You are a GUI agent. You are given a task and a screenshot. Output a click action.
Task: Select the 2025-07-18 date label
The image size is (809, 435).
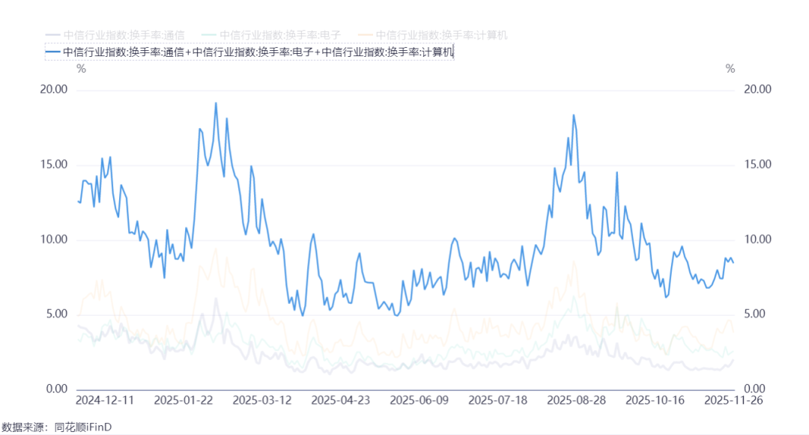(498, 401)
